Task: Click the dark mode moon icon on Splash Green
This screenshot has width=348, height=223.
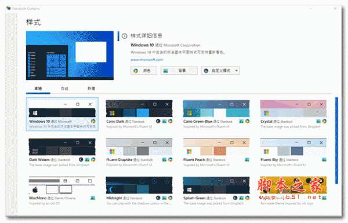Action: (x=235, y=198)
